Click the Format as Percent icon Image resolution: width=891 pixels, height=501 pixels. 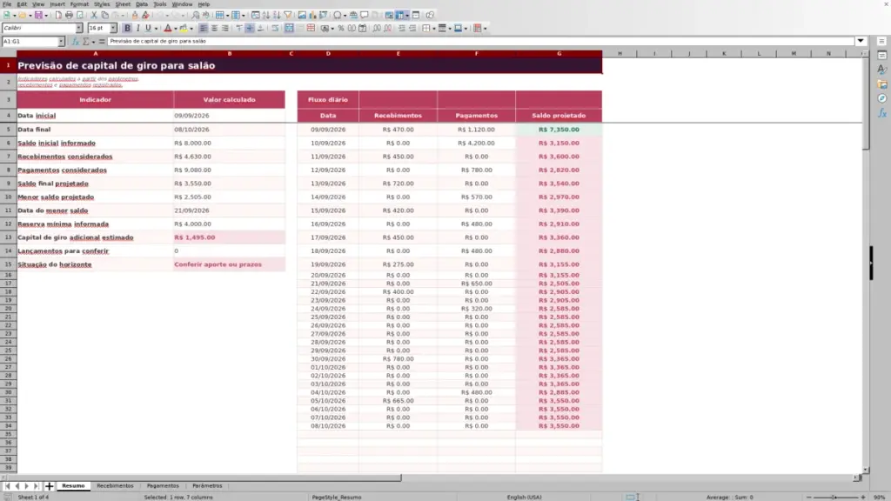[341, 28]
